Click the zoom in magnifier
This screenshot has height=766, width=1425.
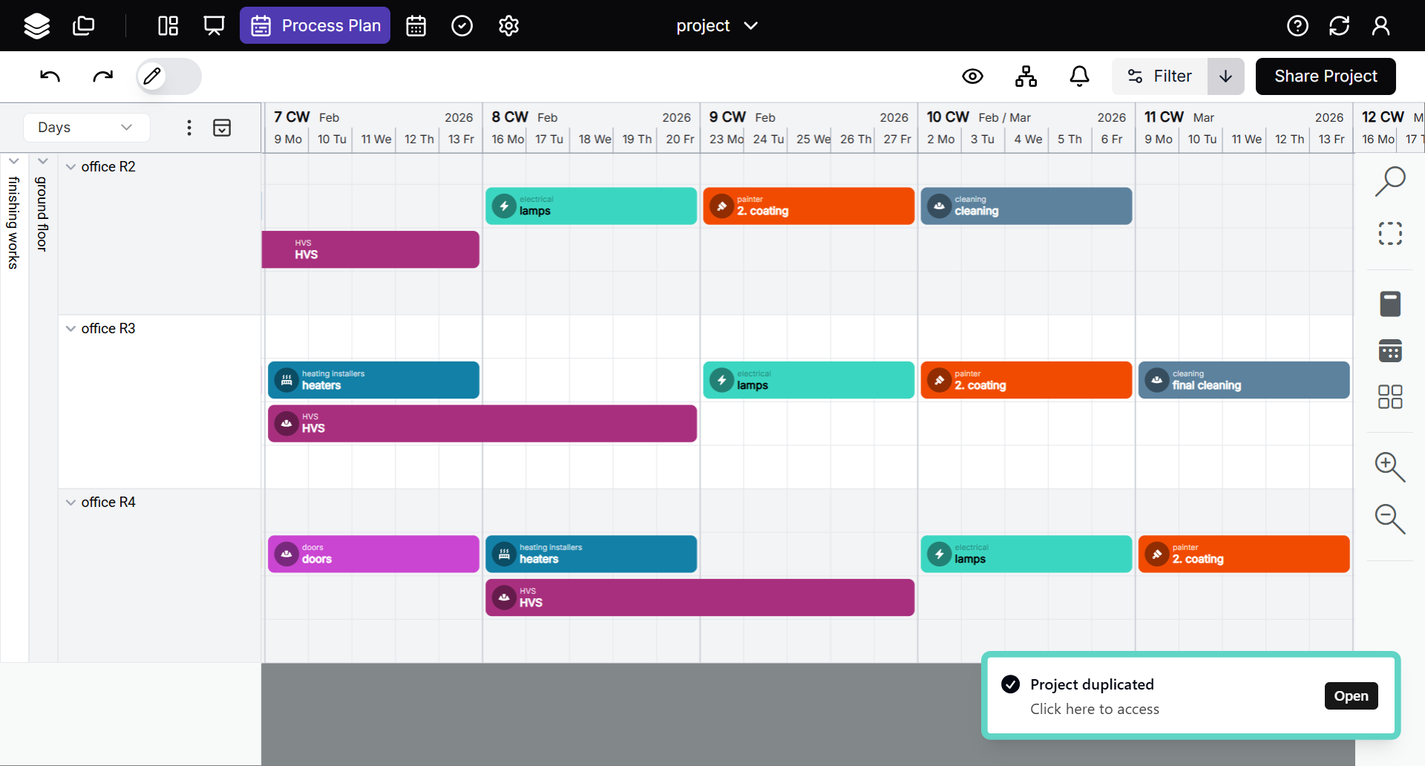(x=1389, y=467)
